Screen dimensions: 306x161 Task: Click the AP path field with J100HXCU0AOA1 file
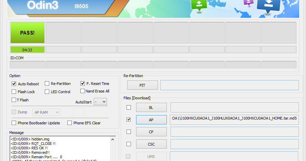[x=235, y=120]
